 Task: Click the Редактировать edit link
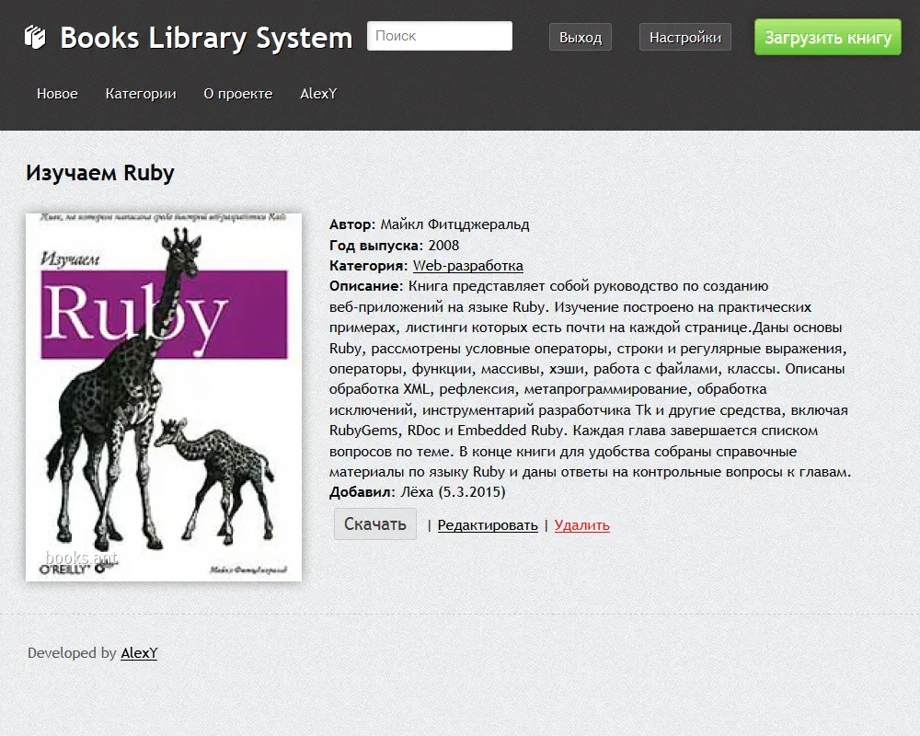[x=488, y=525]
